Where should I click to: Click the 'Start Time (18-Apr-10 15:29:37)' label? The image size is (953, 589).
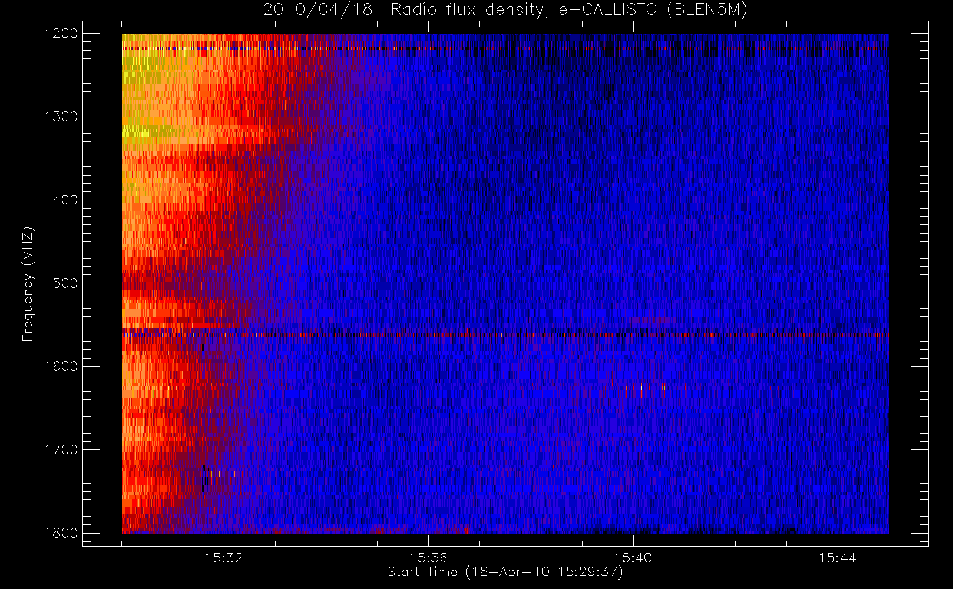point(505,572)
